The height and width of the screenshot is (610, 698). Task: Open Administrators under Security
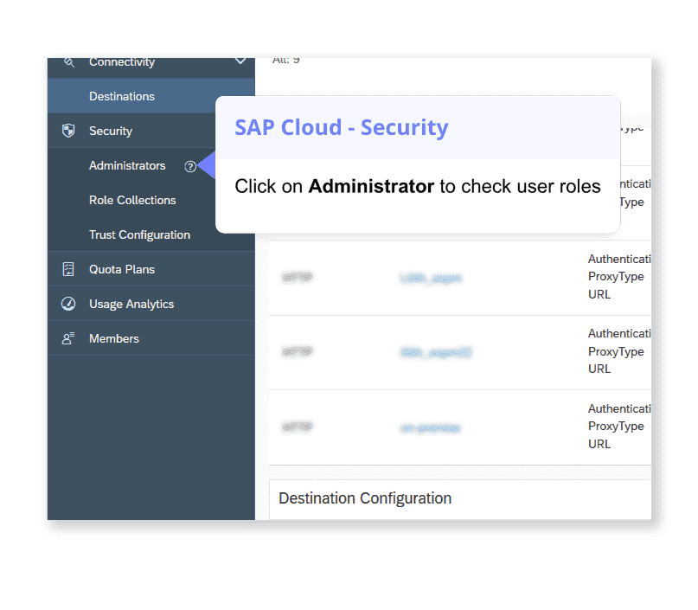click(x=127, y=165)
